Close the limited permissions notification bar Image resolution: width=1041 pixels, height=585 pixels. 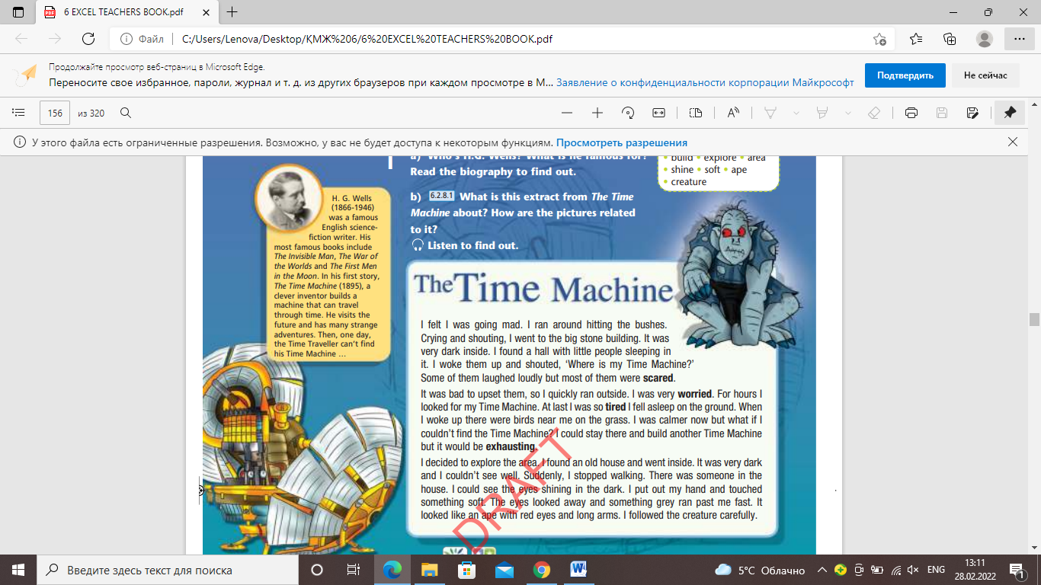coord(1013,142)
